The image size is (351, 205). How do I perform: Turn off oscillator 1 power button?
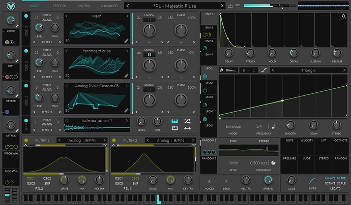point(26,16)
